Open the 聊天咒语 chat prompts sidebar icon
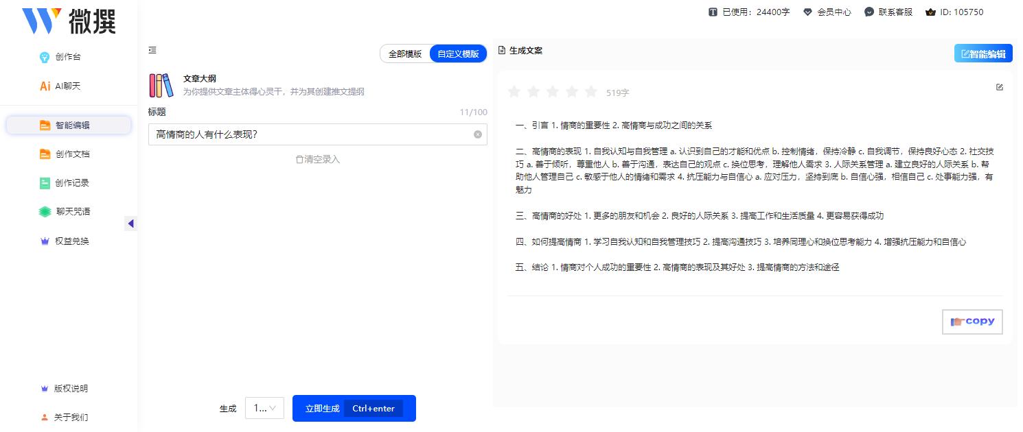This screenshot has height=432, width=1023. tap(44, 211)
